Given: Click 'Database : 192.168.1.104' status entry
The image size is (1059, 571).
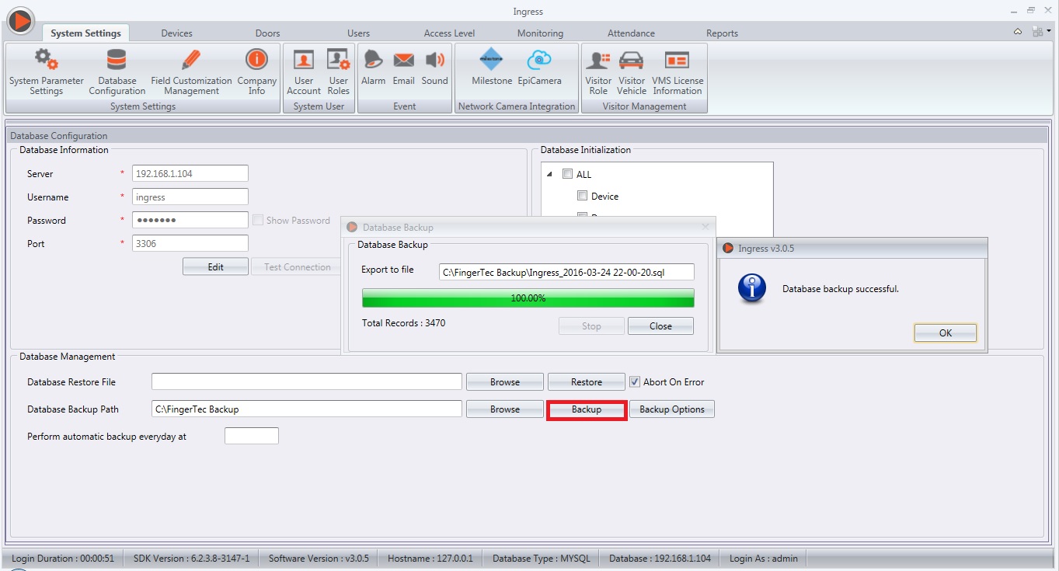Looking at the screenshot, I should [x=660, y=558].
